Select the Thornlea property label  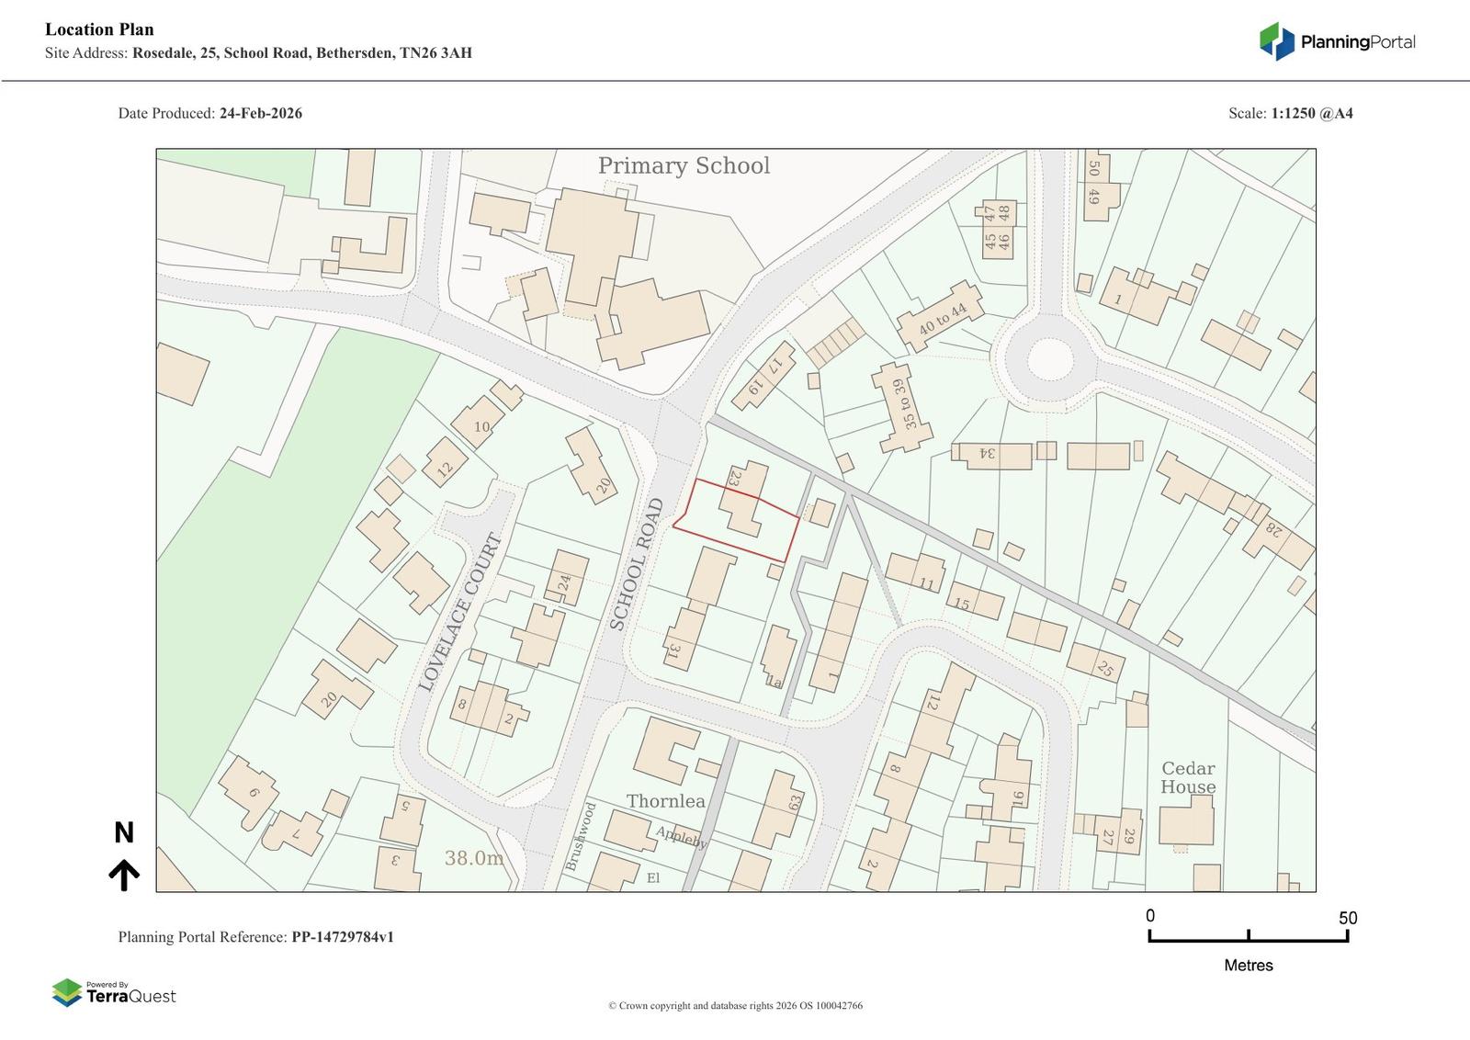665,801
